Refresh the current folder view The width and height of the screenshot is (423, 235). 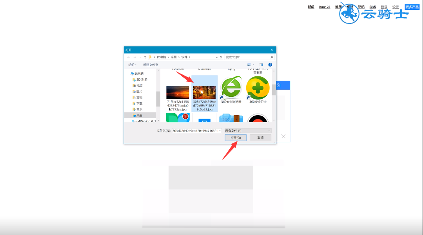click(221, 57)
